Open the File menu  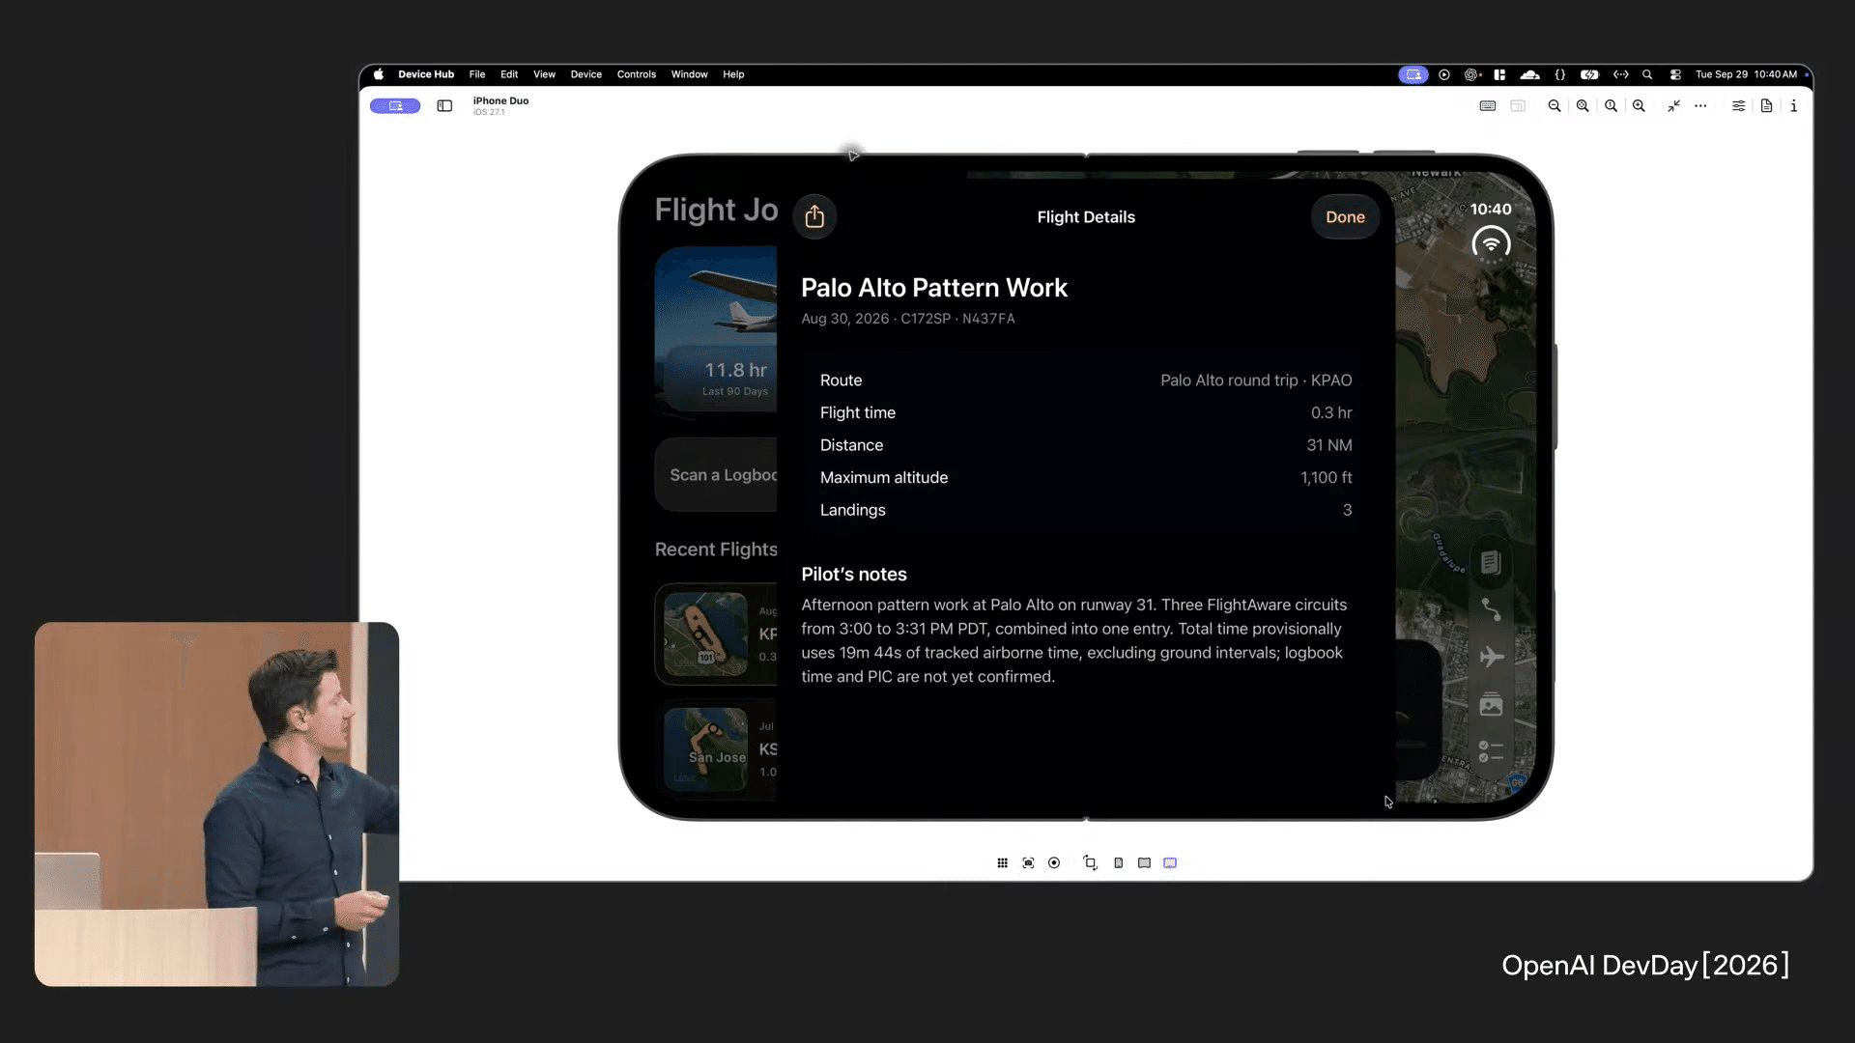[x=477, y=74]
